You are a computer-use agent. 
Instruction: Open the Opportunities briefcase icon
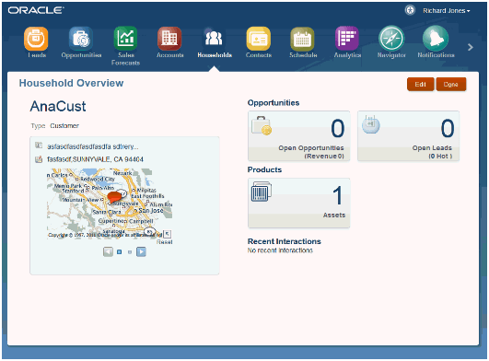(x=81, y=39)
